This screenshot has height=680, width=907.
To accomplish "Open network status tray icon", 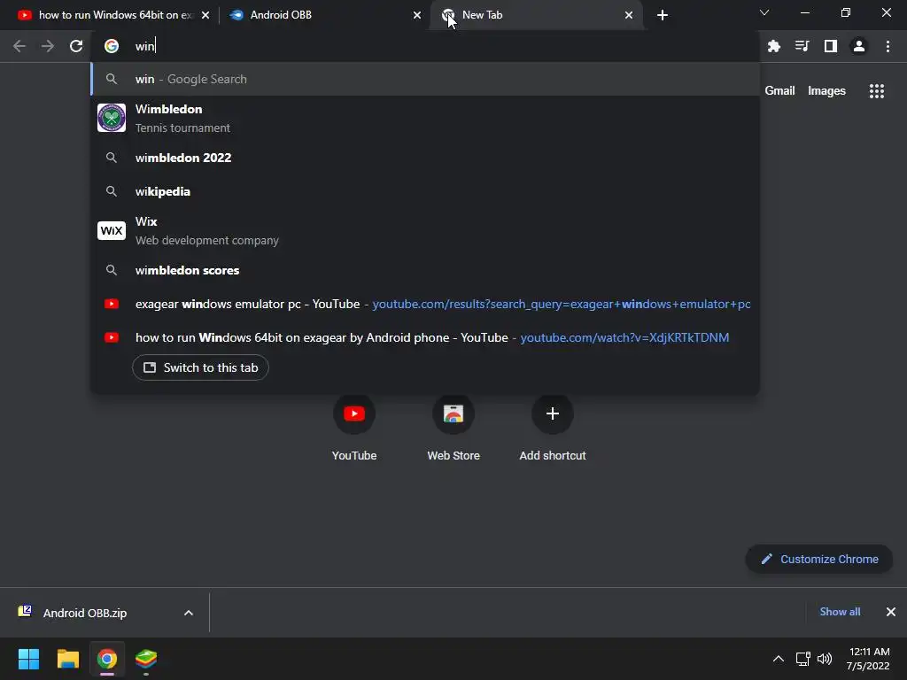I will (x=802, y=659).
